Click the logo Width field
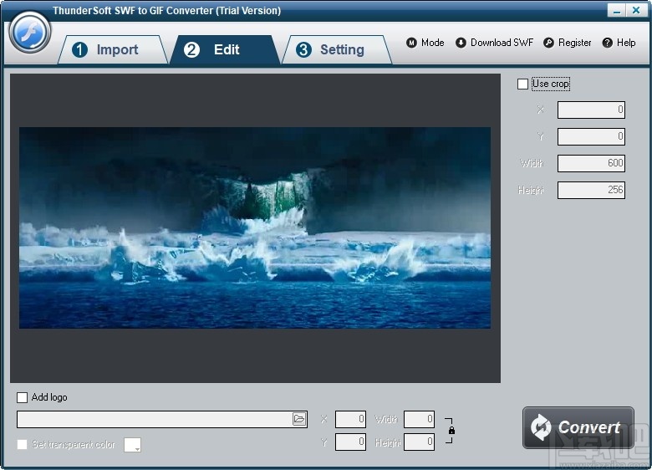652x470 pixels. click(x=419, y=419)
